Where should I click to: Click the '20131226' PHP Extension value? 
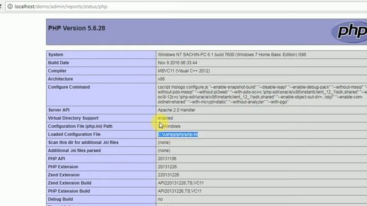click(x=167, y=167)
